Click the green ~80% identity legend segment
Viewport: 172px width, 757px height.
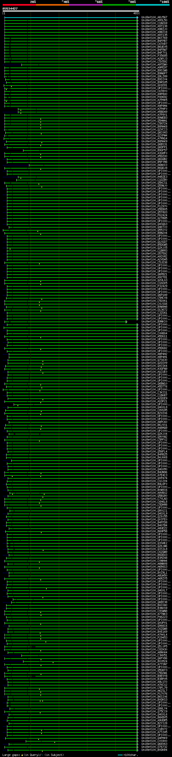point(119,5)
